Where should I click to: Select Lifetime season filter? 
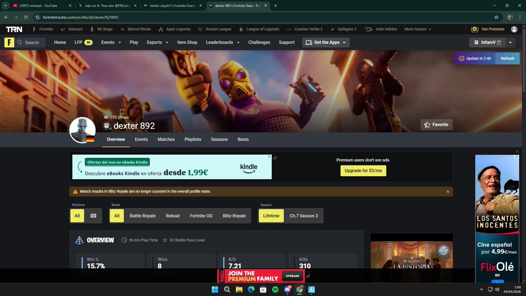[x=271, y=216]
